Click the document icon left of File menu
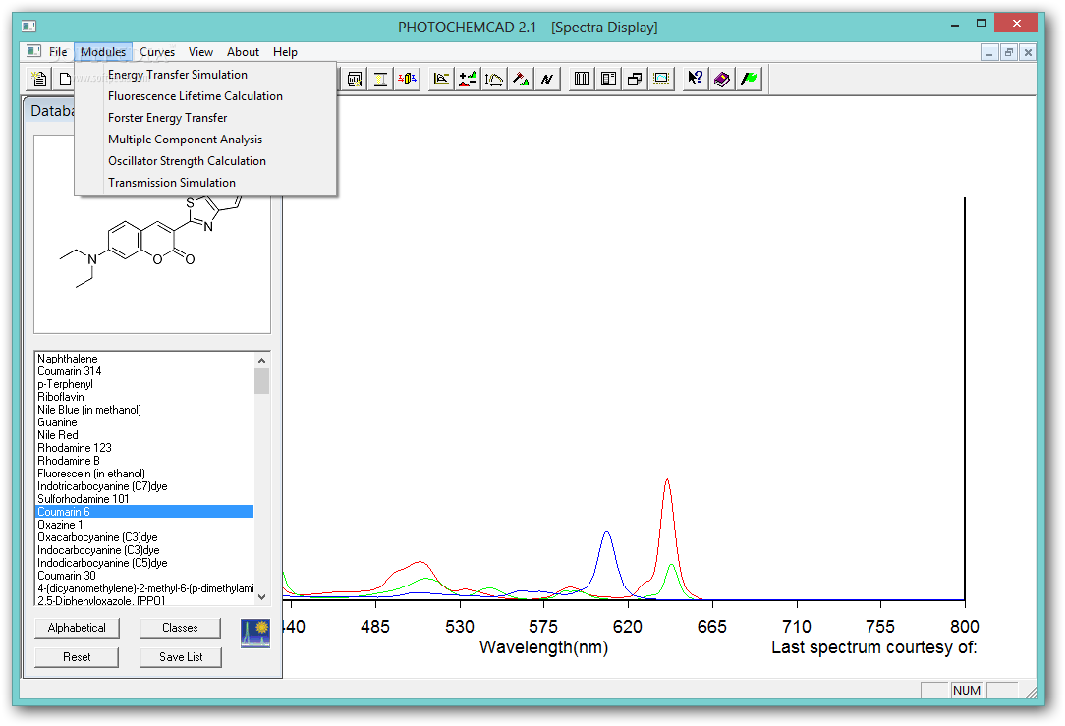The image size is (1065, 726). pos(33,51)
